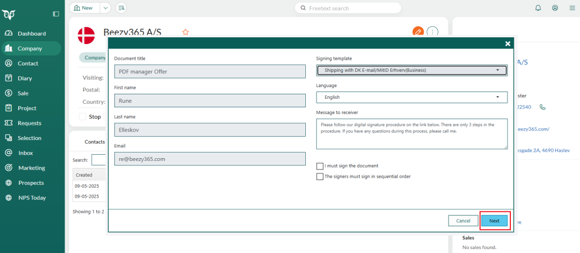
Task: Focus the Freetext search box
Action: tap(348, 8)
